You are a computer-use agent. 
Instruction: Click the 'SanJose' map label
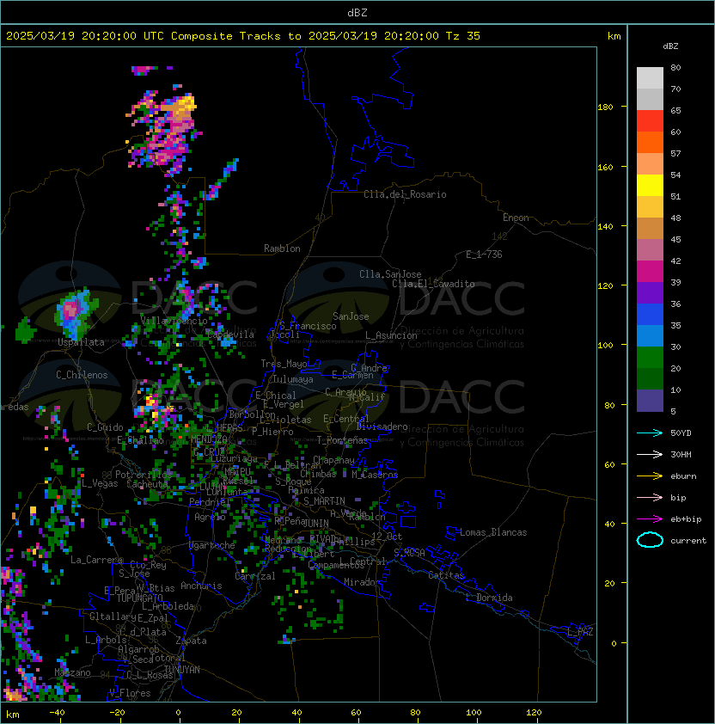pos(351,316)
